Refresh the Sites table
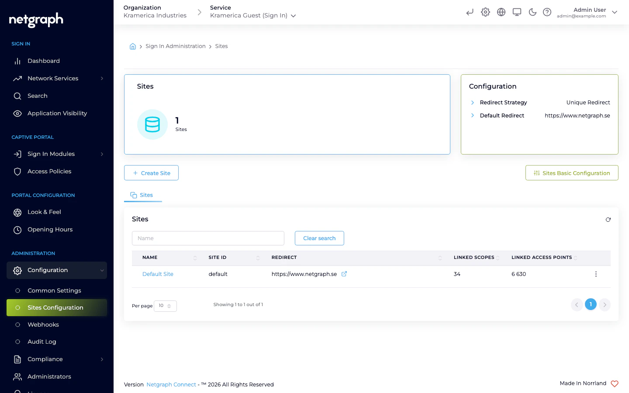The width and height of the screenshot is (629, 393). pyautogui.click(x=608, y=220)
